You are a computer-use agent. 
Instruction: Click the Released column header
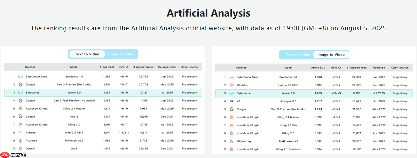pos(379,68)
